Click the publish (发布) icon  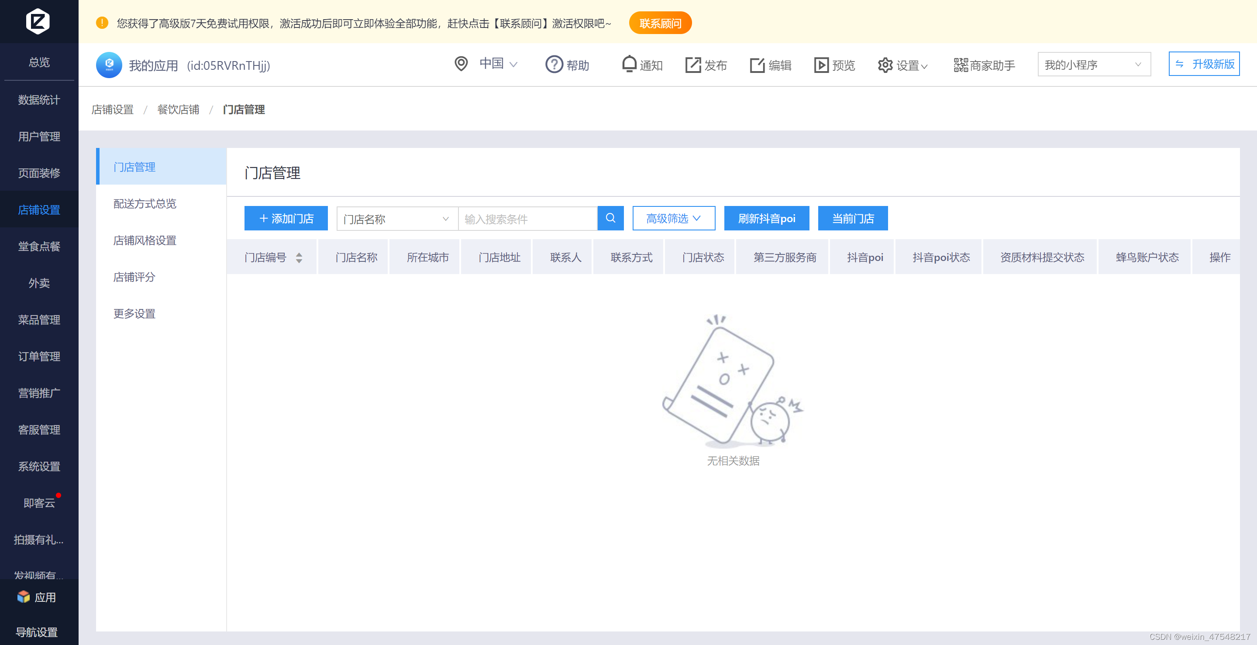click(692, 65)
